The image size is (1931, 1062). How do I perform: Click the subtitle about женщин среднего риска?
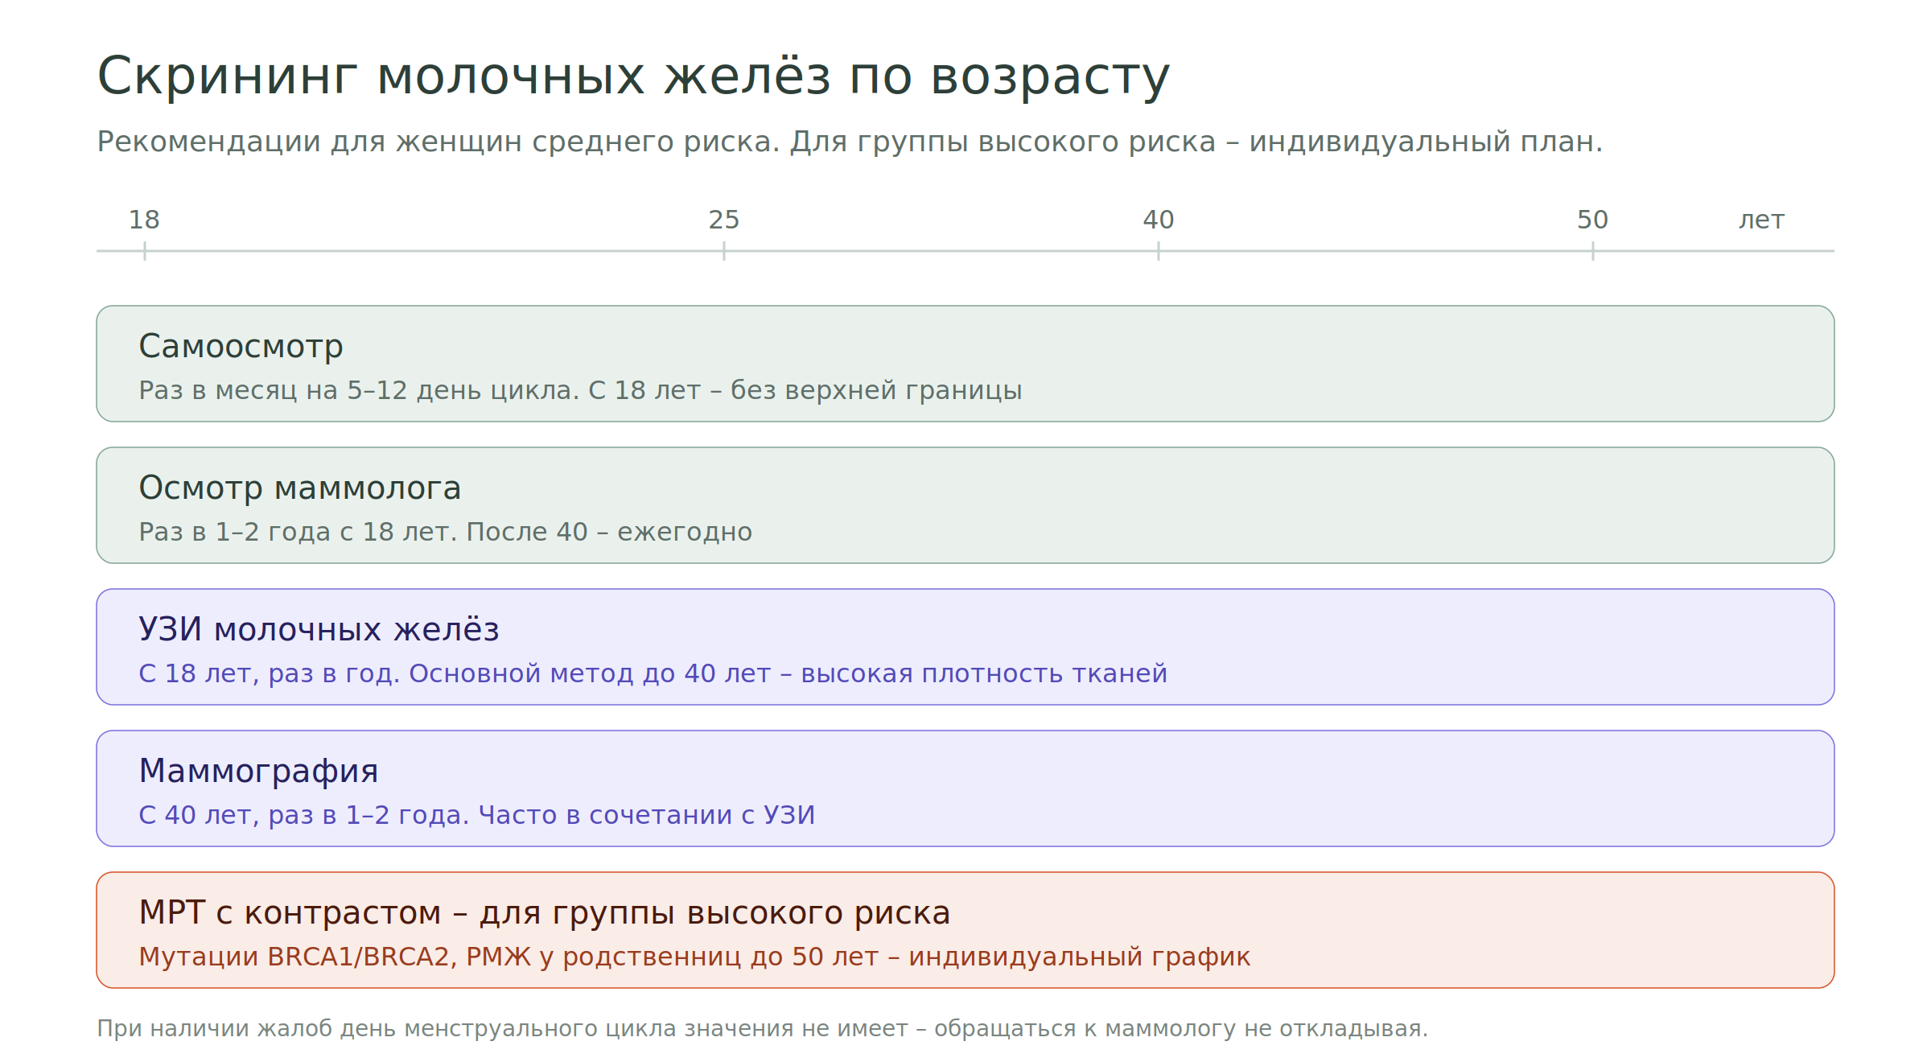850,142
